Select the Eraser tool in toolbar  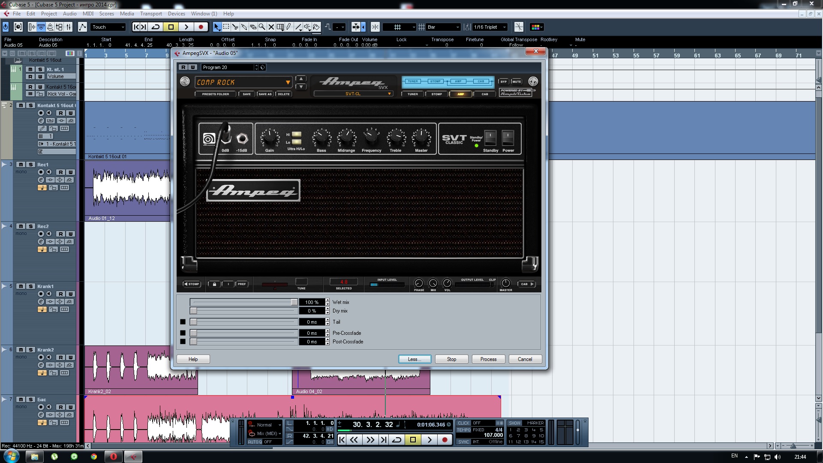click(x=253, y=27)
